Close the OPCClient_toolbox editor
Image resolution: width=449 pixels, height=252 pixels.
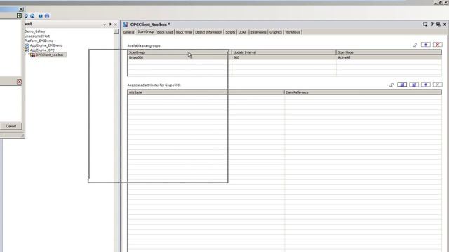445,24
